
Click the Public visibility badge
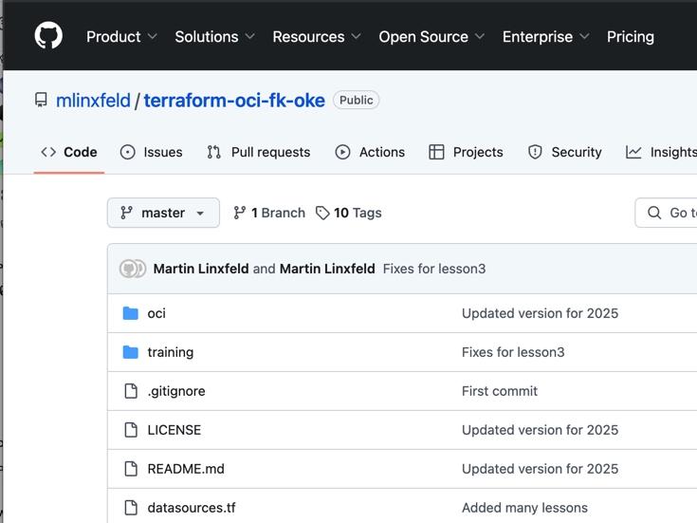[356, 100]
